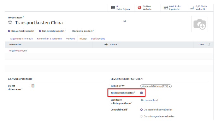Click Regel toevoegen link

point(18,51)
